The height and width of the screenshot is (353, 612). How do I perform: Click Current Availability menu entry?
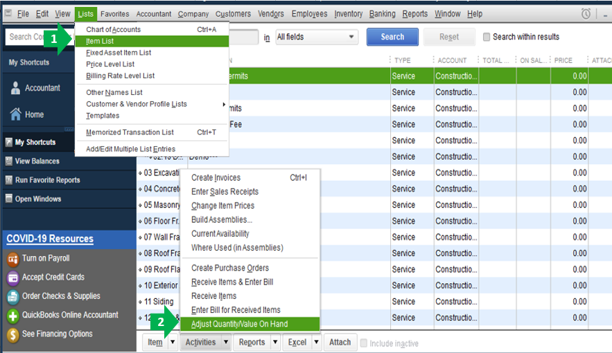pyautogui.click(x=250, y=234)
